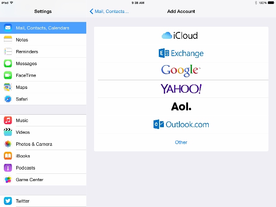
Task: Click the Exchange E logo icon
Action: pyautogui.click(x=164, y=53)
